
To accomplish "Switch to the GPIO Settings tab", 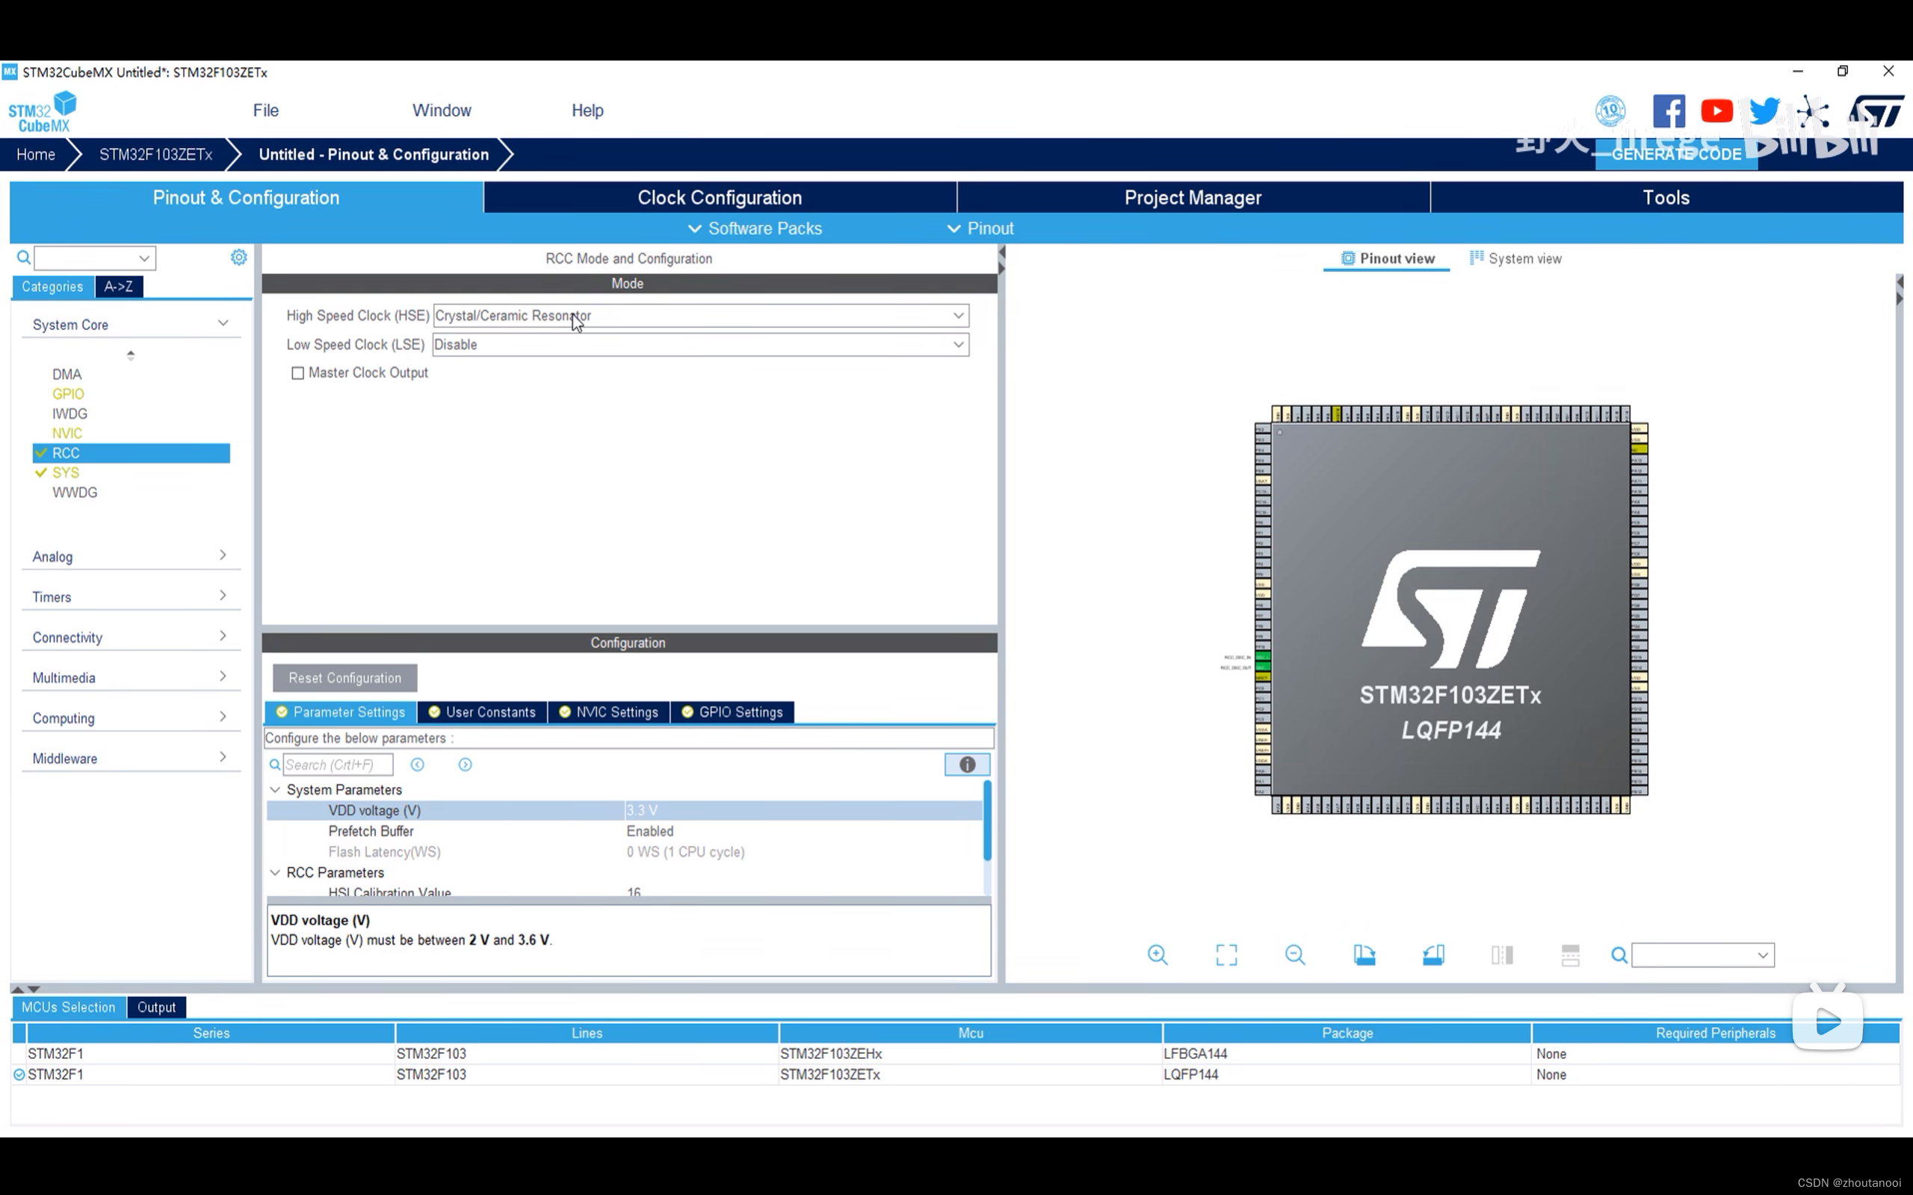I will (739, 711).
